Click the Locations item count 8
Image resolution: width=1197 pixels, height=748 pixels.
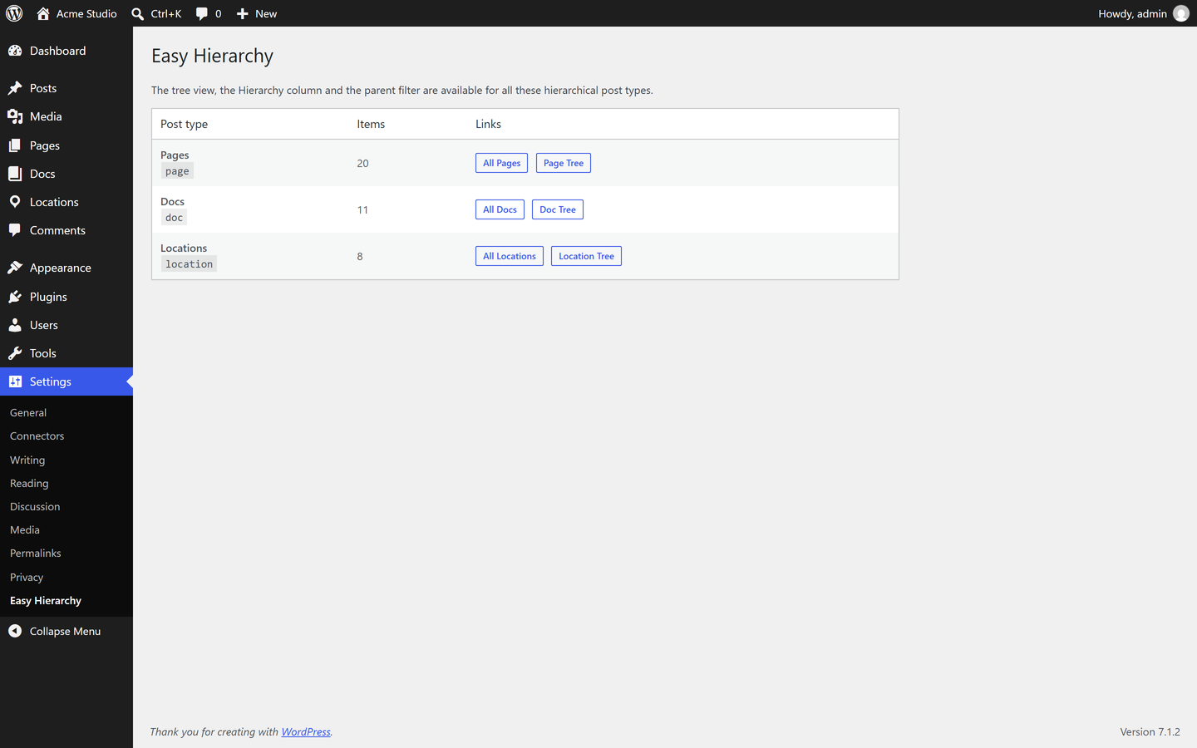[360, 256]
